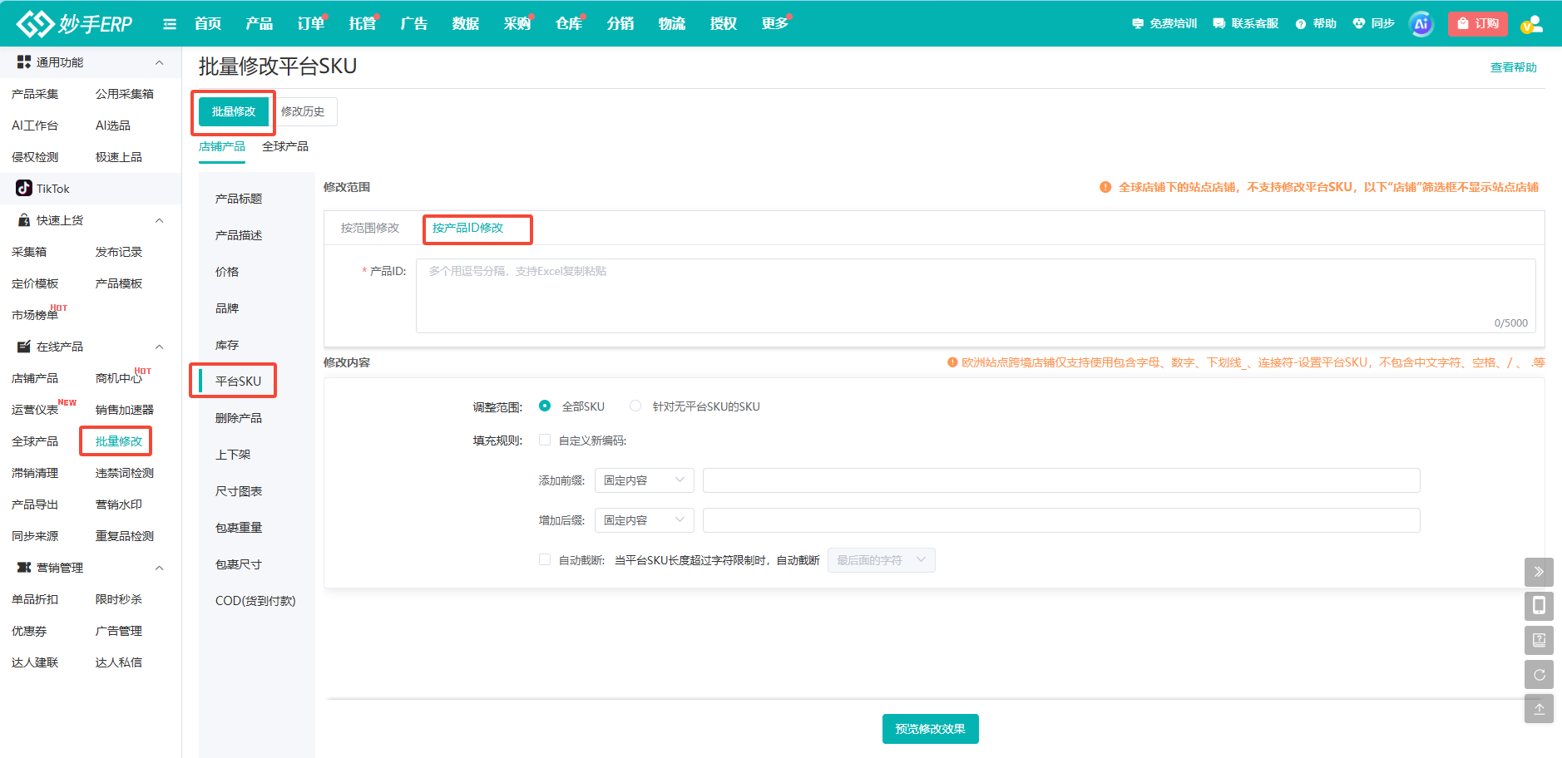
Task: Click the back-to-top floating icon
Action: 1539,709
